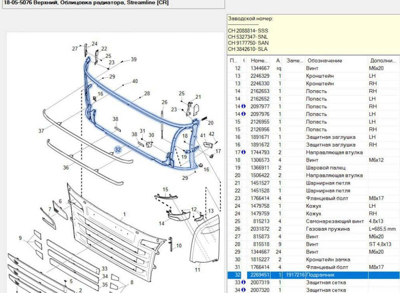The height and width of the screenshot is (293, 400).
Task: Click gas spring callout 26 in diagram
Action: click(x=164, y=102)
